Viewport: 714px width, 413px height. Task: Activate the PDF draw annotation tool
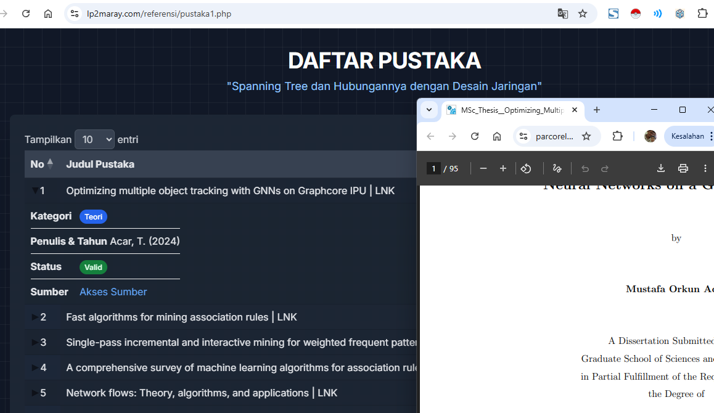(x=557, y=168)
